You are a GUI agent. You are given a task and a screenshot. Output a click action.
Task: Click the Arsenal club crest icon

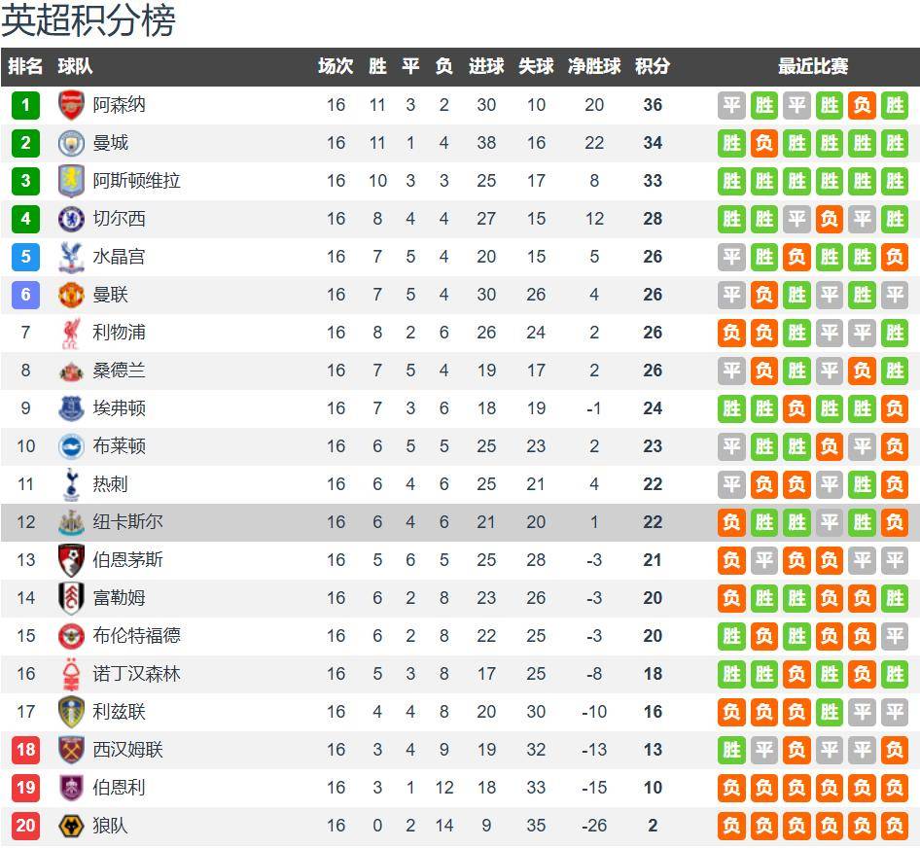72,105
